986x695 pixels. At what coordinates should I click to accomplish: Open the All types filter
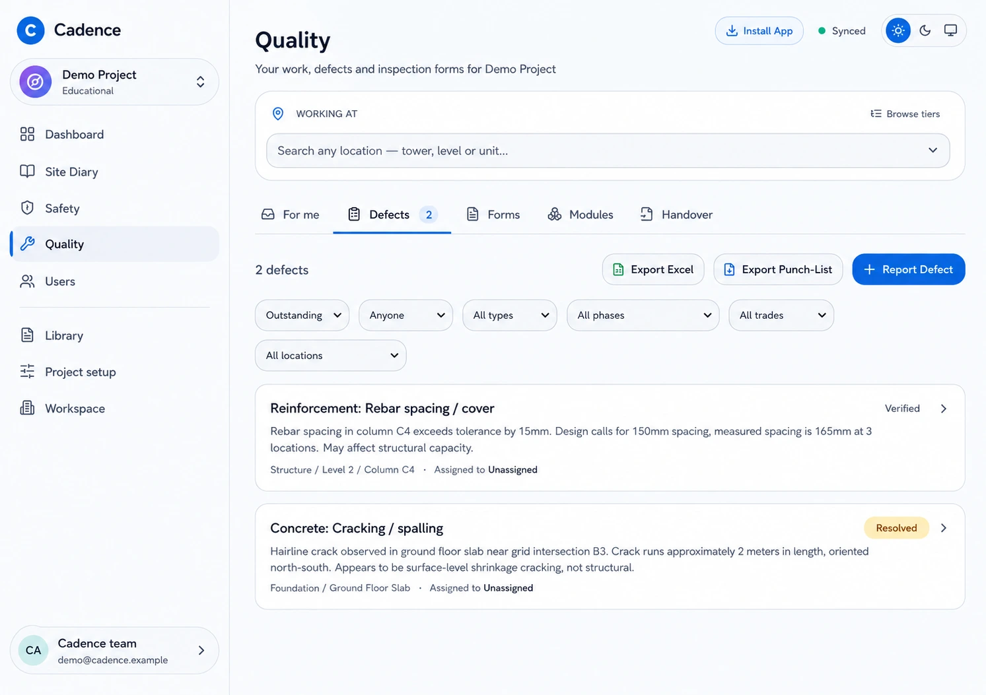(x=510, y=315)
